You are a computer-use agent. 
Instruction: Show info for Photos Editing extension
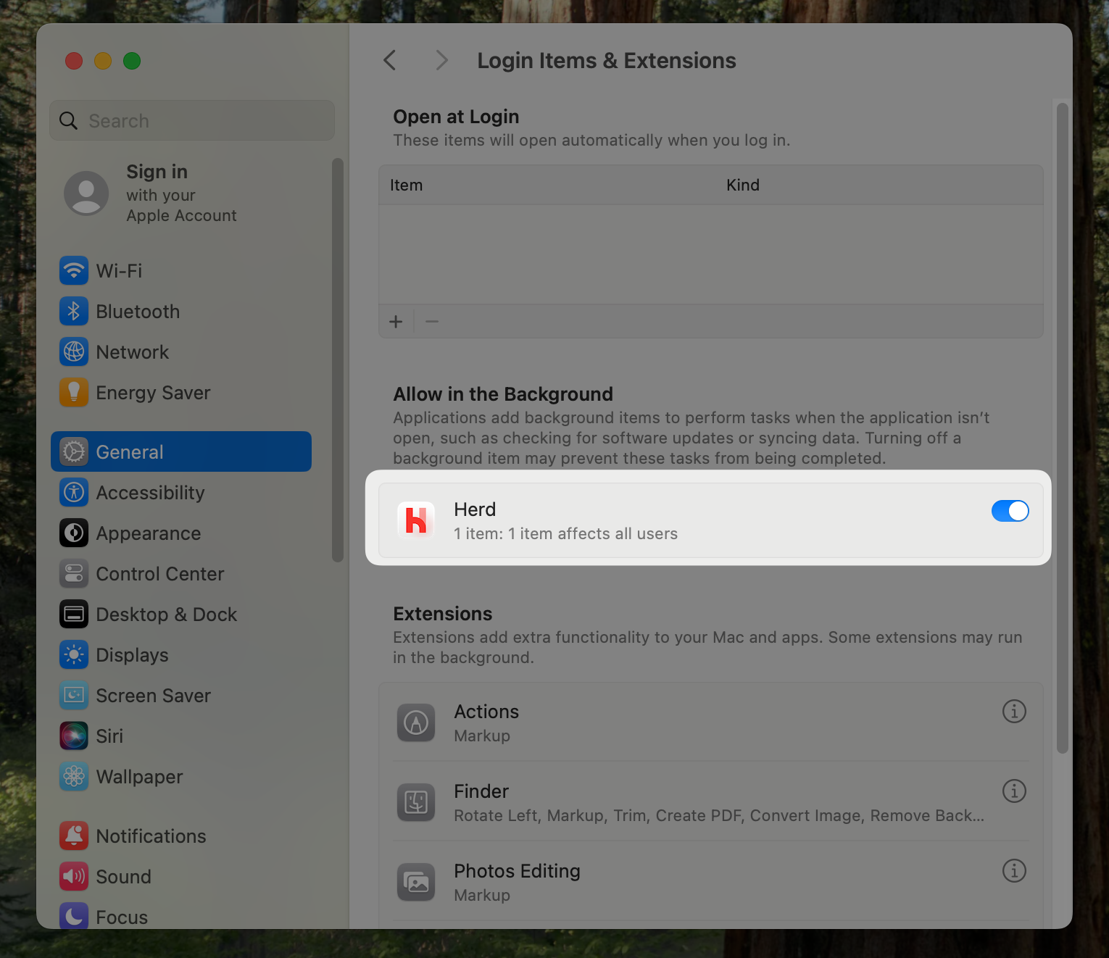(1014, 871)
